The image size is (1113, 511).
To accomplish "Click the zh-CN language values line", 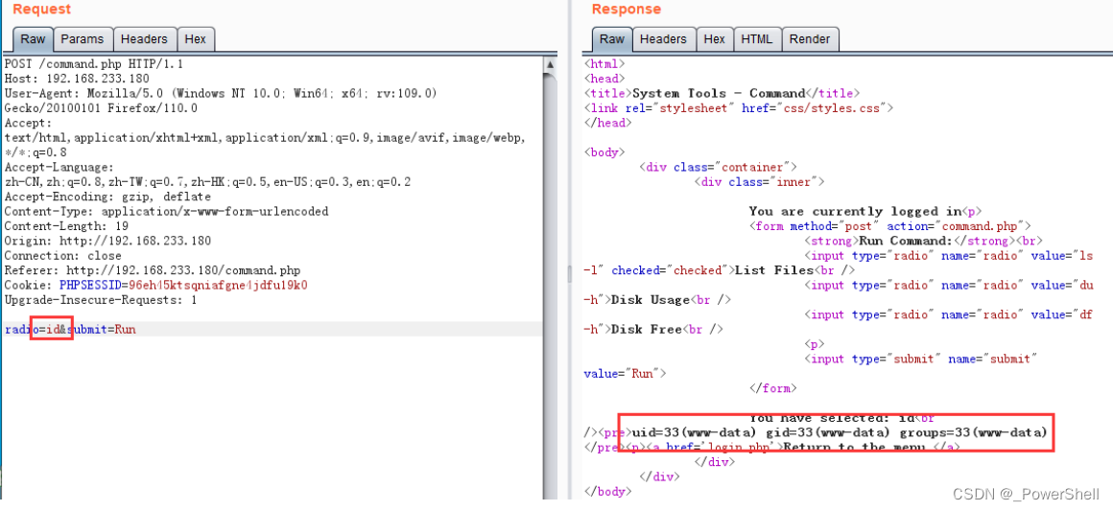I will click(208, 182).
